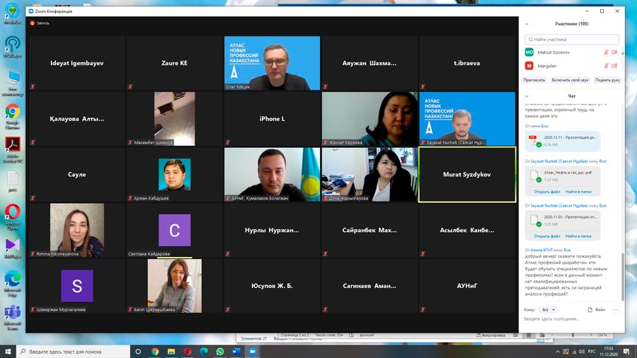Image resolution: width=637 pixels, height=358 pixels.
Task: Open the Windows Start menu
Action: point(8,352)
